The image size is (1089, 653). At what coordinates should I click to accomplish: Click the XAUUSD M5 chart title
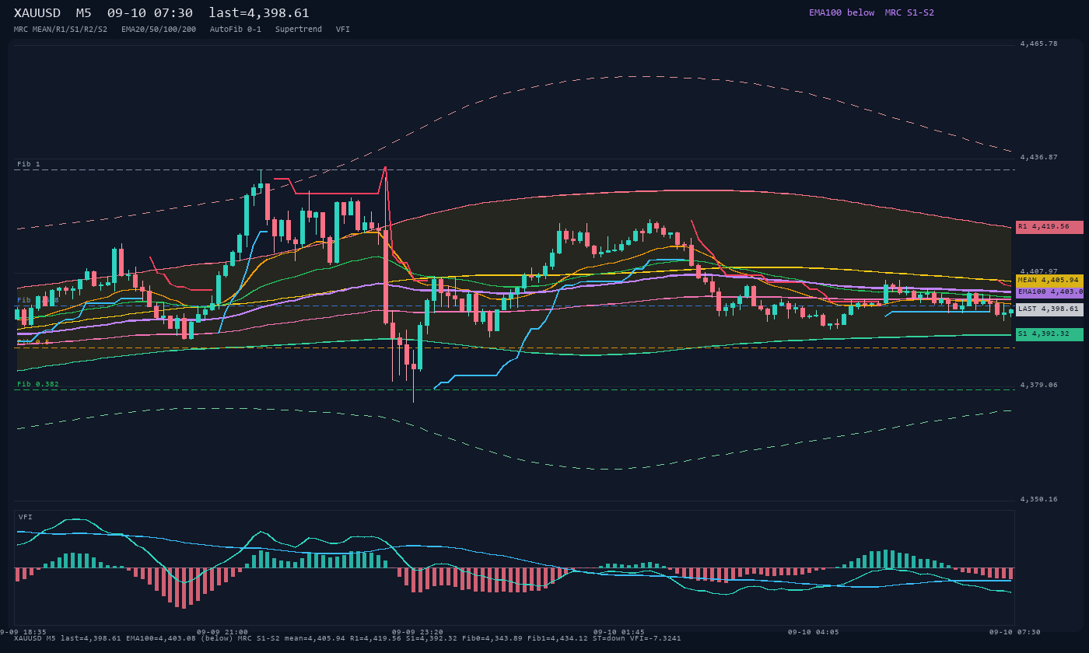[x=161, y=13]
